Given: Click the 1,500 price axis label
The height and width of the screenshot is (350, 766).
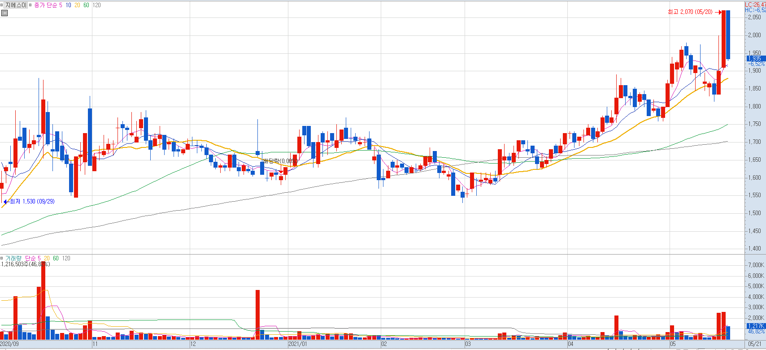Looking at the screenshot, I should pyautogui.click(x=754, y=213).
